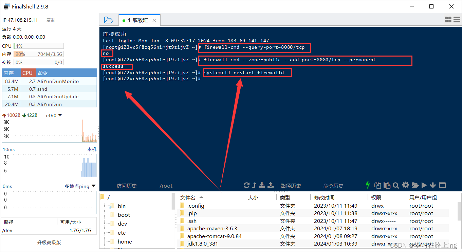Click 升级高级版 upgrade link

tap(49, 243)
